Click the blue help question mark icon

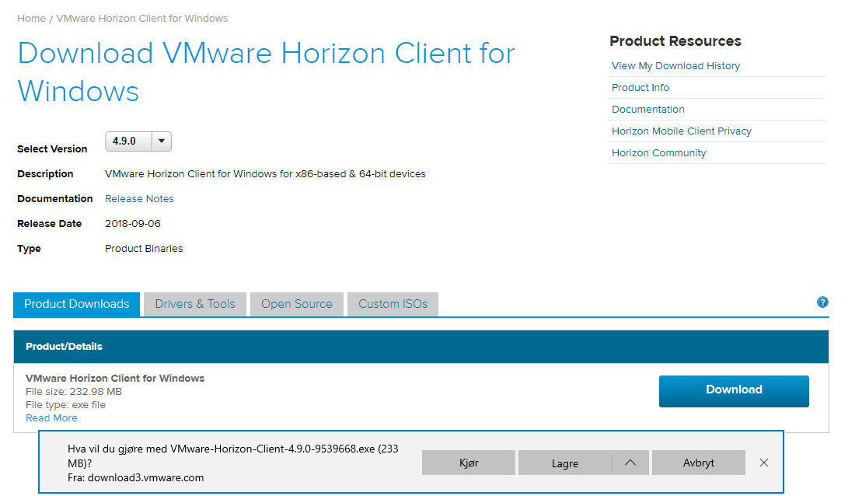tap(822, 302)
